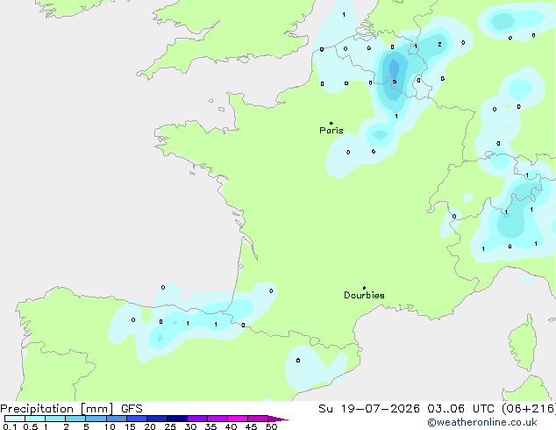This screenshot has height=430, width=556.
Task: Click the legend label 0.1
Action: (10, 426)
